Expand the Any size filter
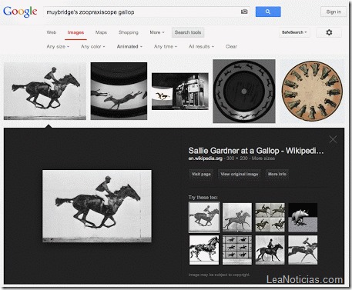 pos(58,46)
